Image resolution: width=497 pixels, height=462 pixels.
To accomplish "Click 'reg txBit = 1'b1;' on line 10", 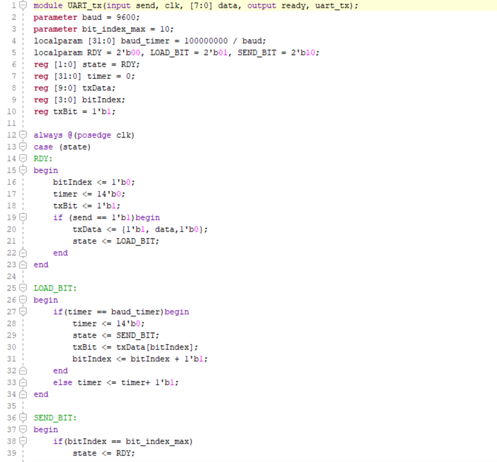I will tap(74, 111).
